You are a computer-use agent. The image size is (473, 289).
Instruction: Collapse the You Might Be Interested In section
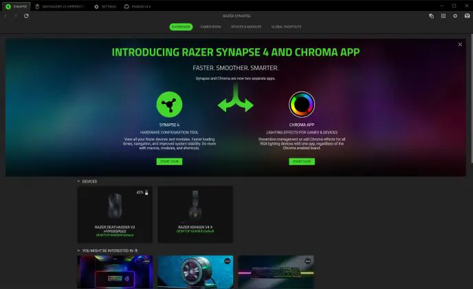[78, 250]
